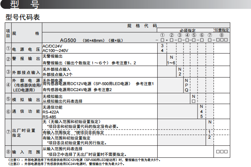
Task: Click the Q code for DC24V power
Action: pyautogui.click(x=186, y=90)
